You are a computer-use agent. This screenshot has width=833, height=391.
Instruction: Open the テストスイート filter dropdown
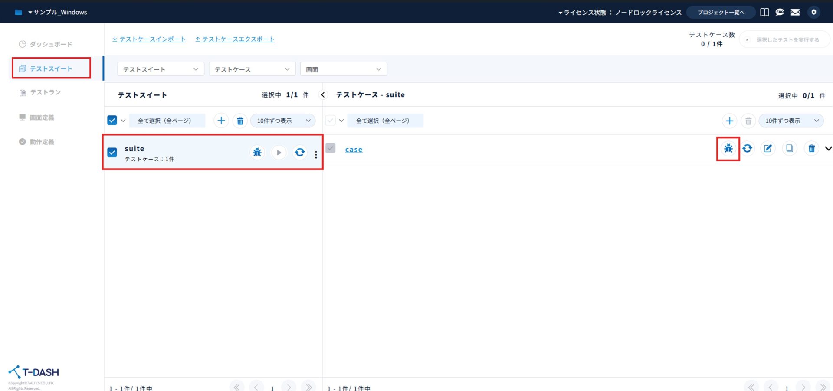coord(161,69)
